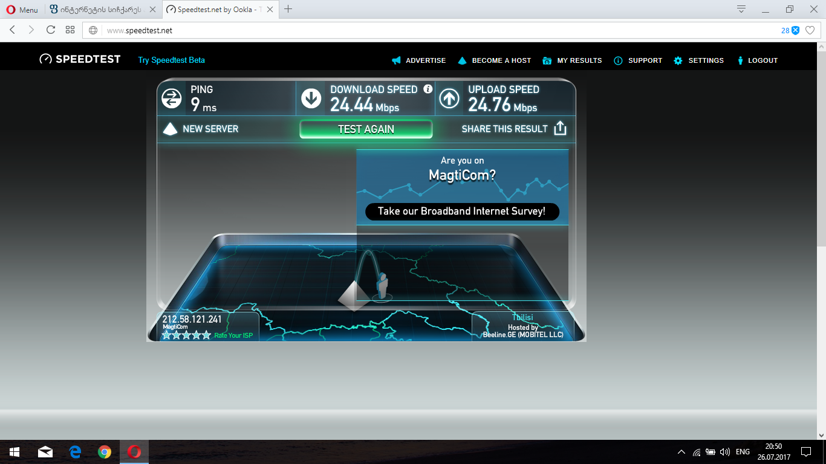Click the megaphone icon beside Advertise
Viewport: 826px width, 464px height.
click(396, 60)
